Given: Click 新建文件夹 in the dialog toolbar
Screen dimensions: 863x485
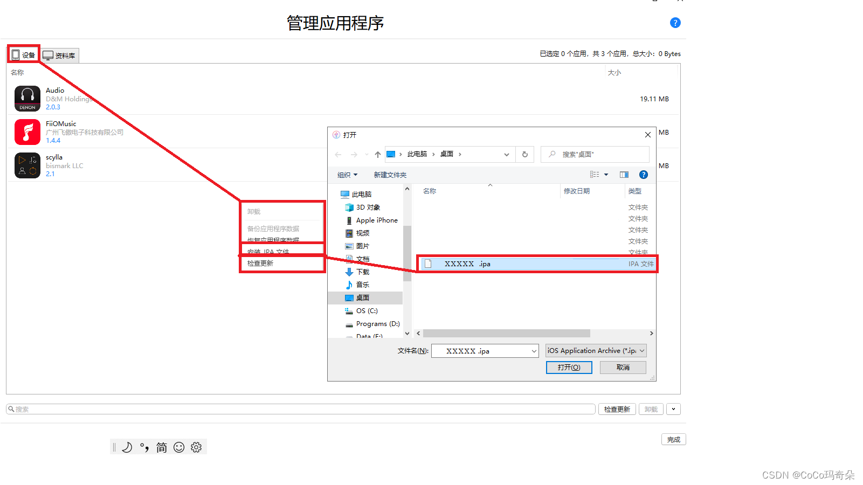Looking at the screenshot, I should [390, 175].
